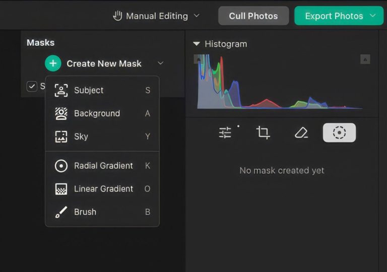The height and width of the screenshot is (272, 387).
Task: Click the Linear Gradient icon
Action: point(61,189)
